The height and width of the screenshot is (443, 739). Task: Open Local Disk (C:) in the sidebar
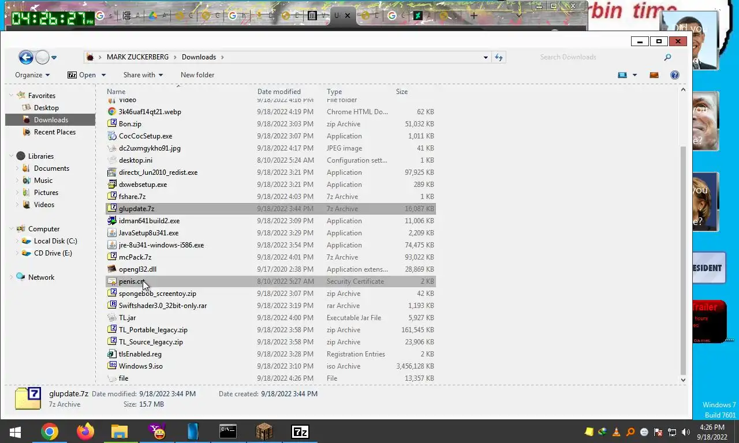pyautogui.click(x=55, y=241)
